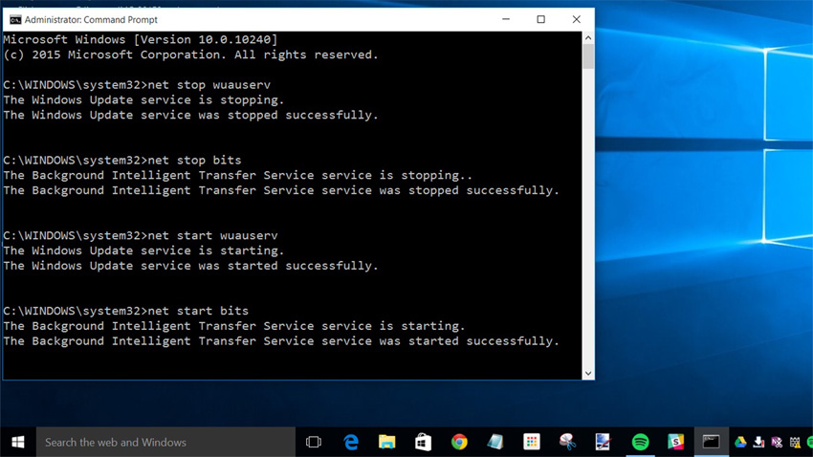813x457 pixels.
Task: Click the '(c) 2015 Microsoft Corporation' line
Action: point(190,54)
